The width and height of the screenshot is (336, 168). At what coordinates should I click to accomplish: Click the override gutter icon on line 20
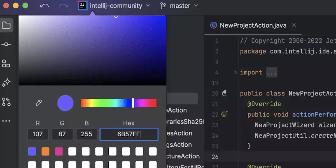coord(225,93)
